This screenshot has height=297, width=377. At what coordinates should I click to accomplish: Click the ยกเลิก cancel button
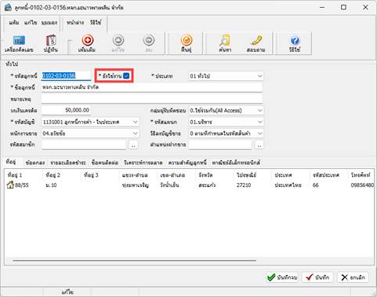[x=353, y=277]
